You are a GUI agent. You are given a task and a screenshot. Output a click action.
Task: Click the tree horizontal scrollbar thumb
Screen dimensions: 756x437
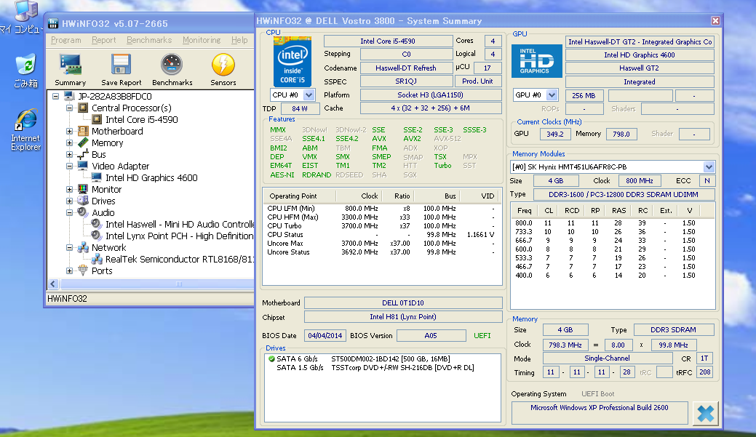coord(179,284)
